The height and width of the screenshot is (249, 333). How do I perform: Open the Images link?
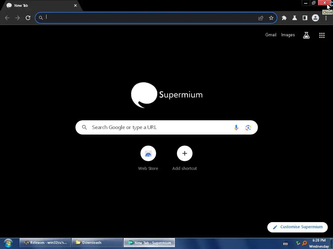coord(288,35)
